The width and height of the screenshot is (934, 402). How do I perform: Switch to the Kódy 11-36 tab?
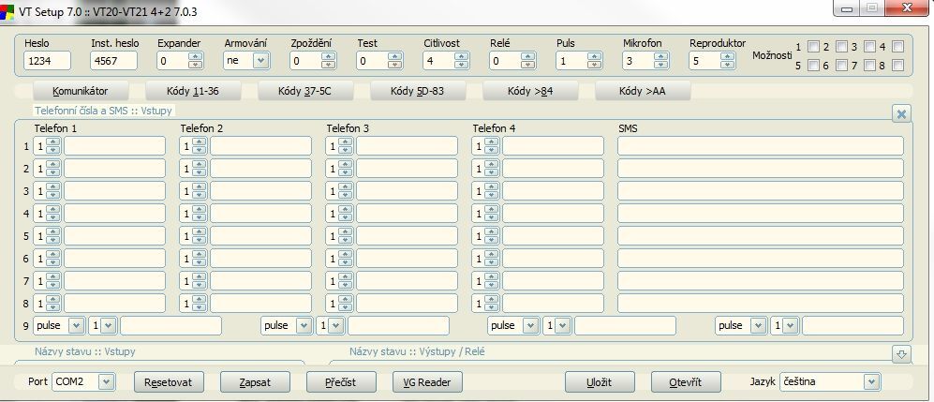click(193, 92)
